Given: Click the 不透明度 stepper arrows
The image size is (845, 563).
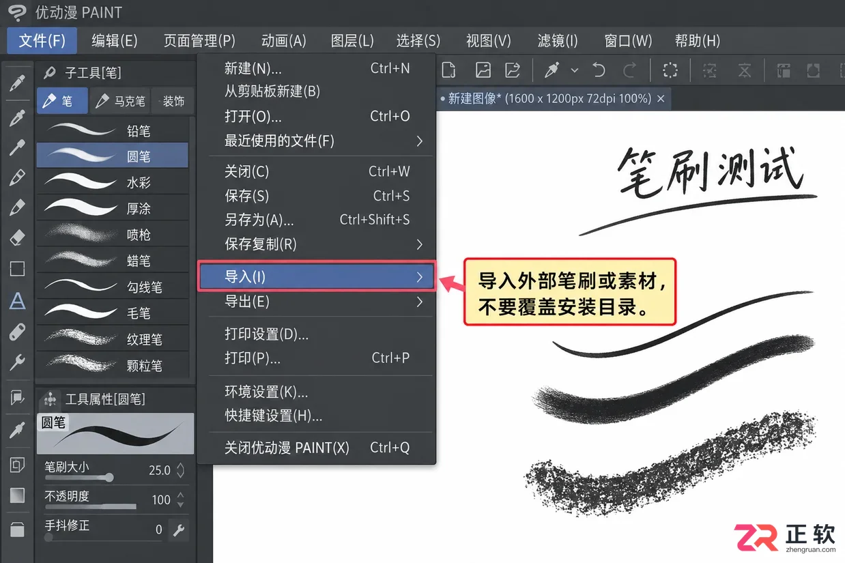Looking at the screenshot, I should coord(180,500).
